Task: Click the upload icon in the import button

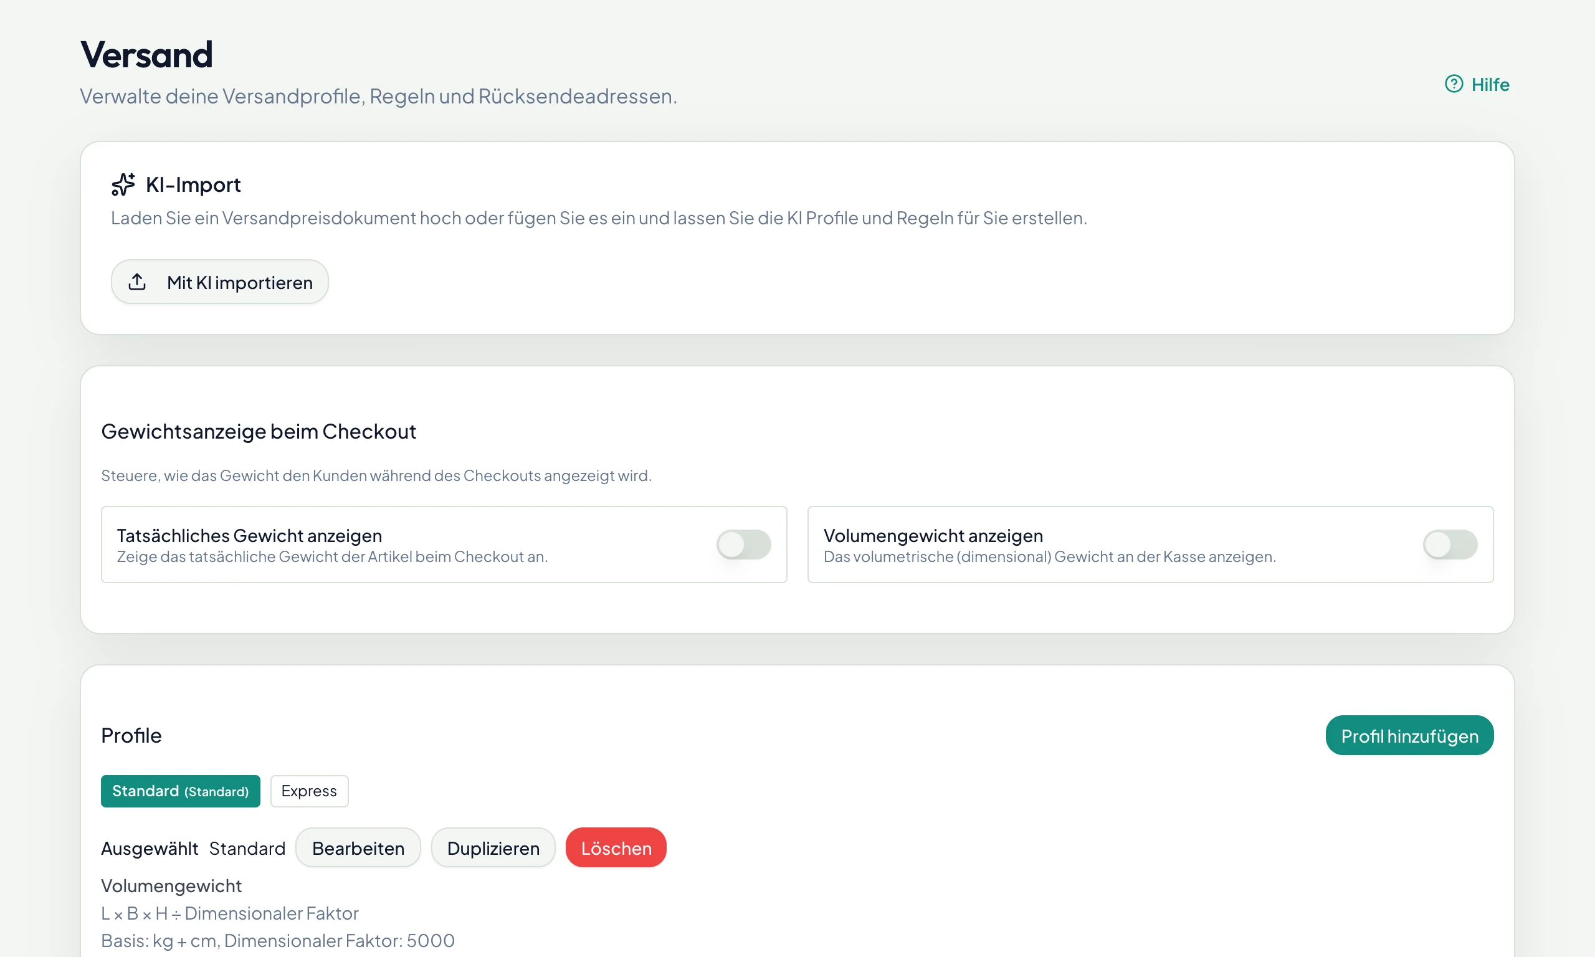Action: coord(137,282)
